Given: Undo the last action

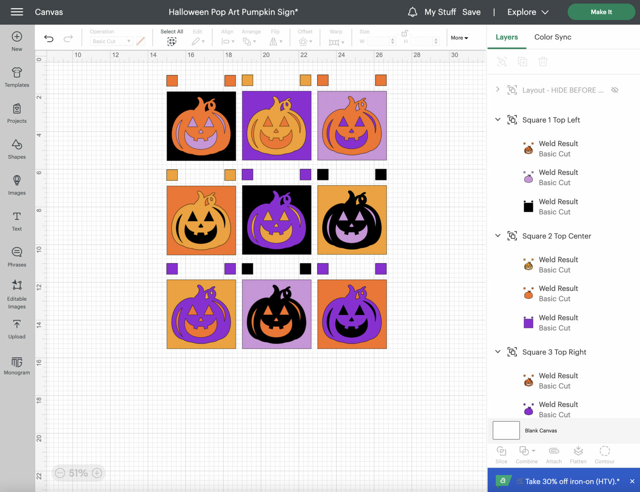Looking at the screenshot, I should (49, 39).
